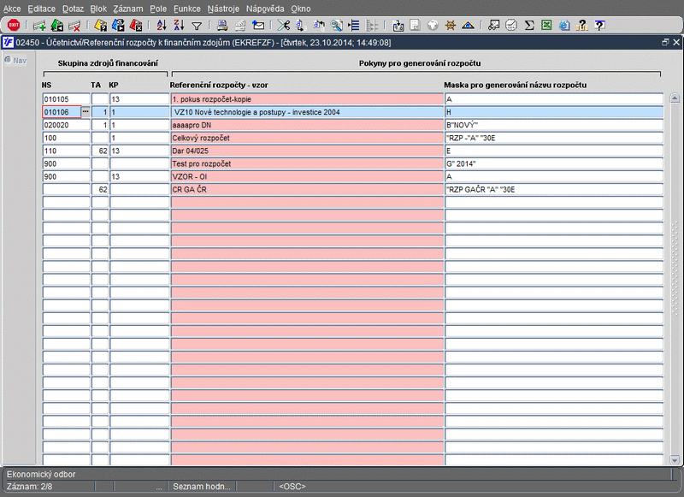Screen dimensions: 684x497
Task: Open the Záznam menu
Action: [128, 9]
